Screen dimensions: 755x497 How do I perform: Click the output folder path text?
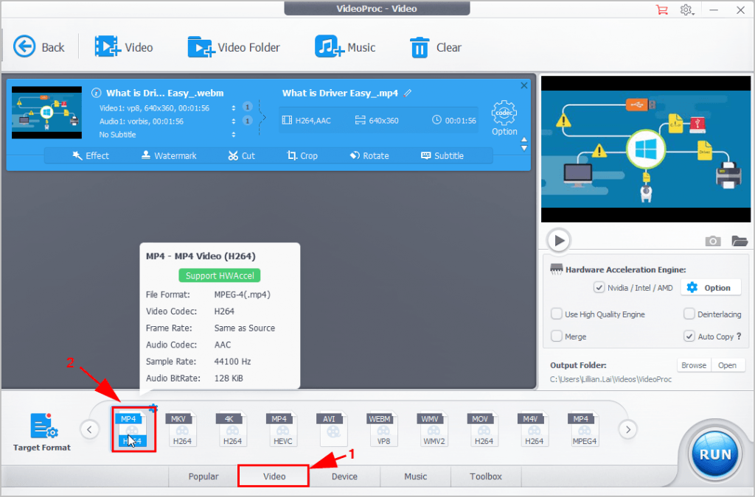tap(610, 379)
